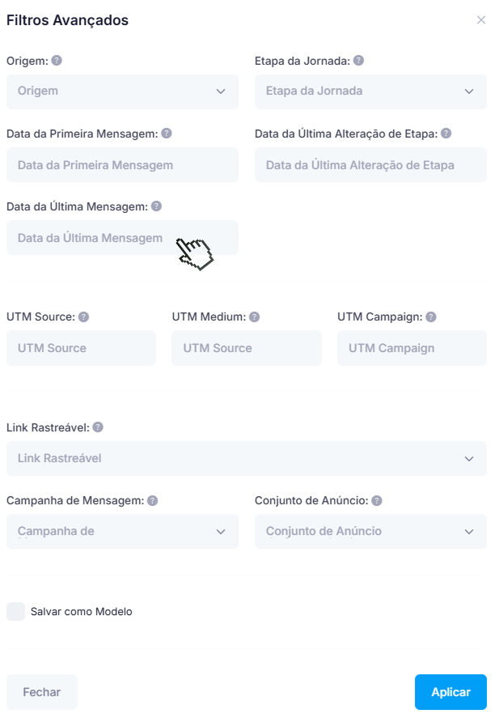Enable the Salvar como Modelo checkbox
The image size is (495, 718).
click(15, 612)
